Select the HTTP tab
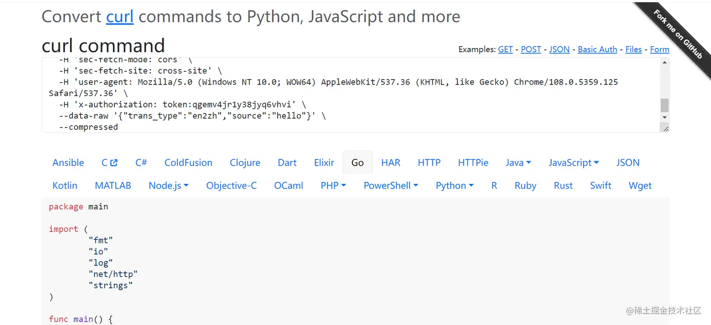The height and width of the screenshot is (325, 711). (429, 163)
